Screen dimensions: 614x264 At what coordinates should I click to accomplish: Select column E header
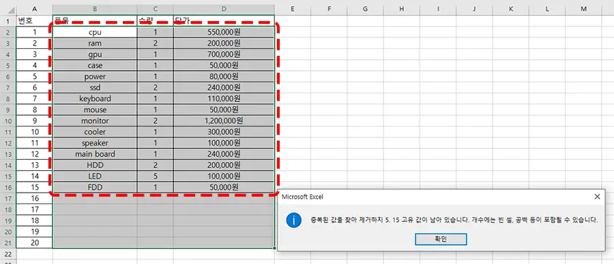coord(293,9)
